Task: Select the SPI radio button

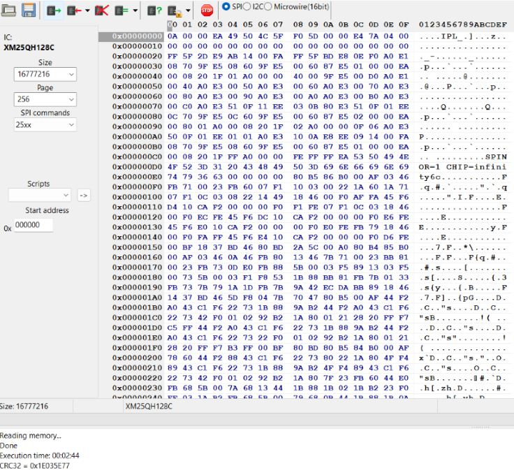Action: coord(226,6)
